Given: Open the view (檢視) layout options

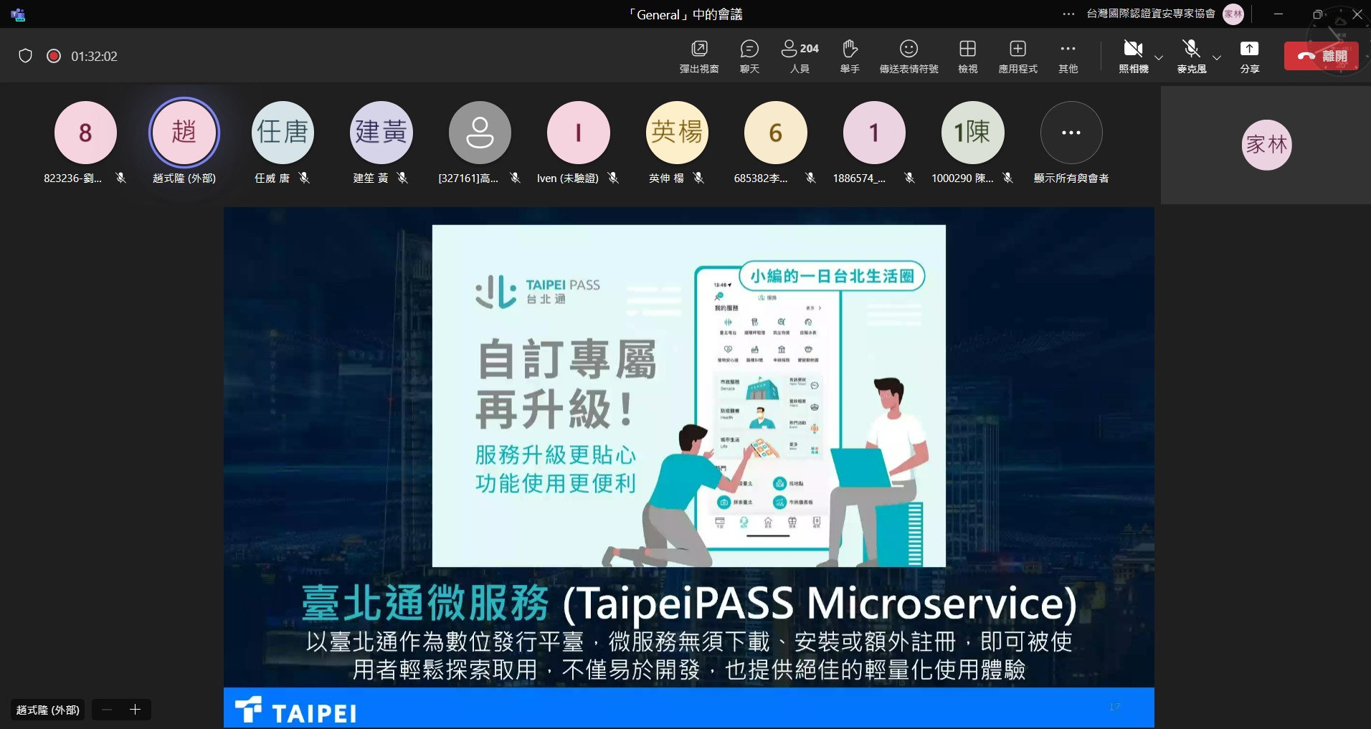Looking at the screenshot, I should (x=967, y=56).
